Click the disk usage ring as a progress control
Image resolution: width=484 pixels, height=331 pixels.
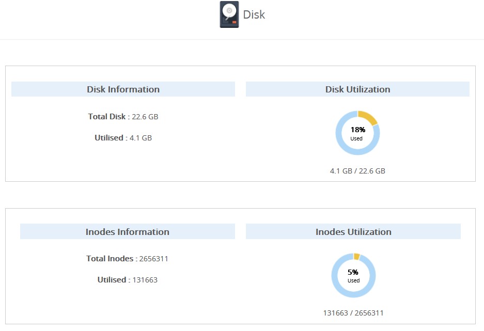357,133
